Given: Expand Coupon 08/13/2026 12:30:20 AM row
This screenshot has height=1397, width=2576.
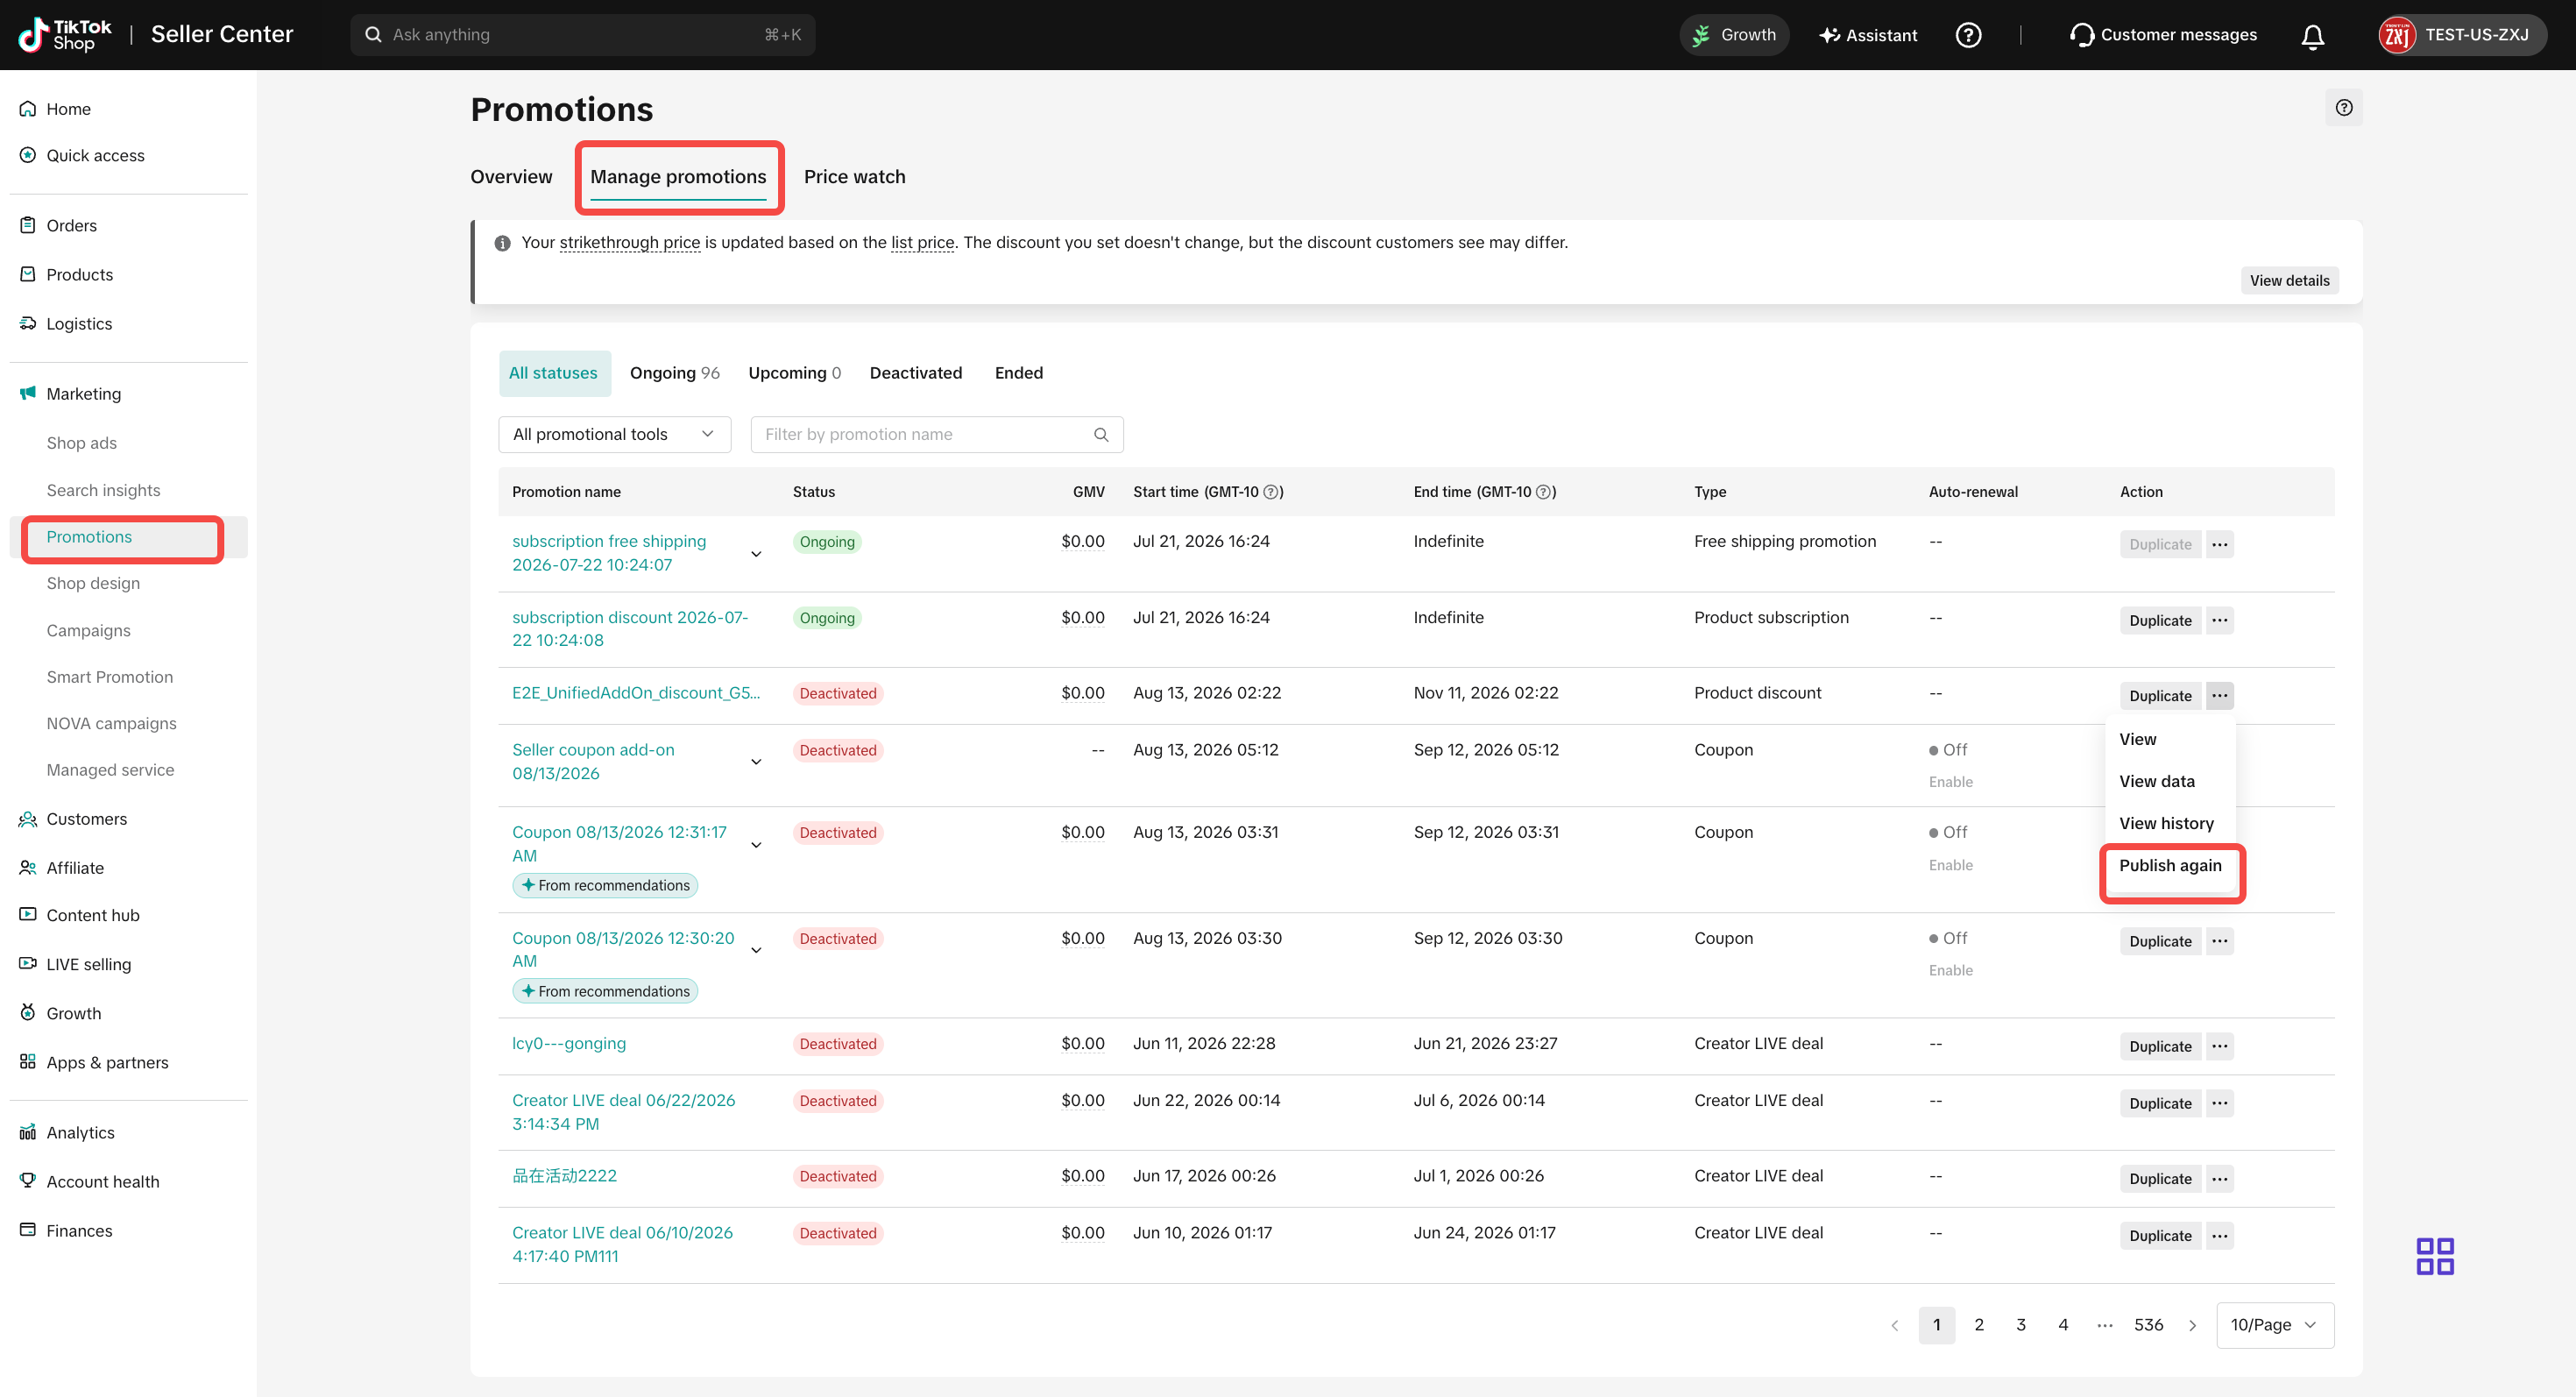Looking at the screenshot, I should (756, 950).
